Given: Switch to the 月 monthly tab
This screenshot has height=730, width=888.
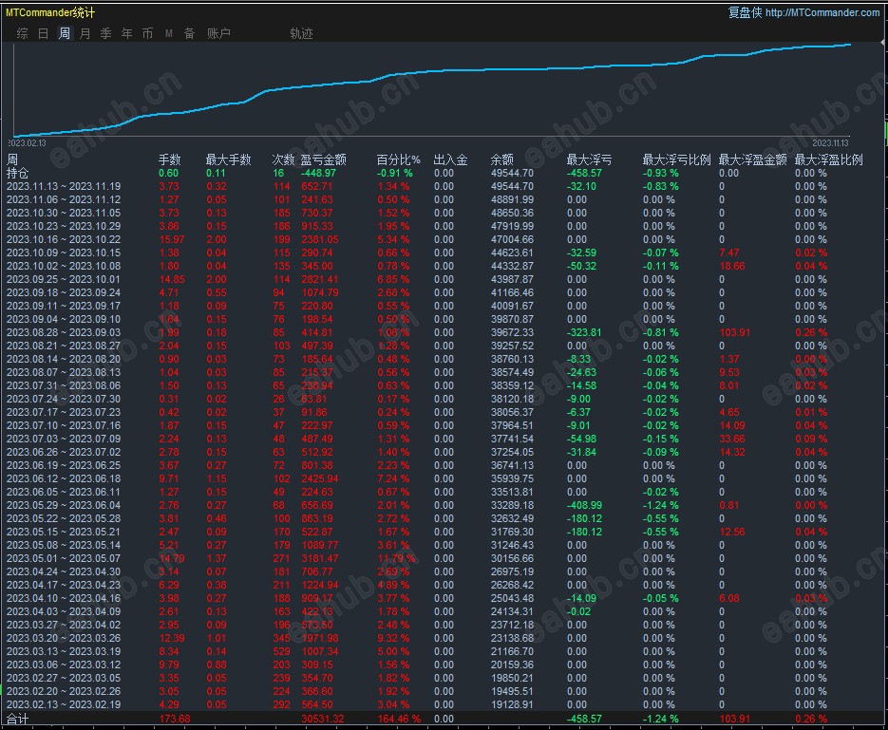Looking at the screenshot, I should pyautogui.click(x=85, y=33).
